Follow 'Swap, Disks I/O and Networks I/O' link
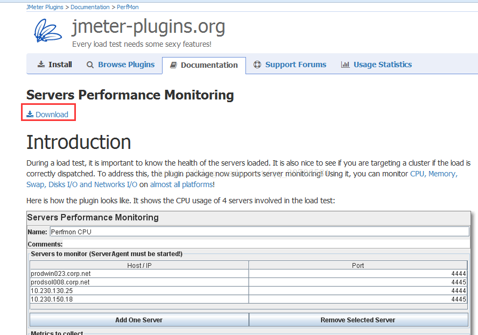The height and width of the screenshot is (335, 478). [82, 184]
